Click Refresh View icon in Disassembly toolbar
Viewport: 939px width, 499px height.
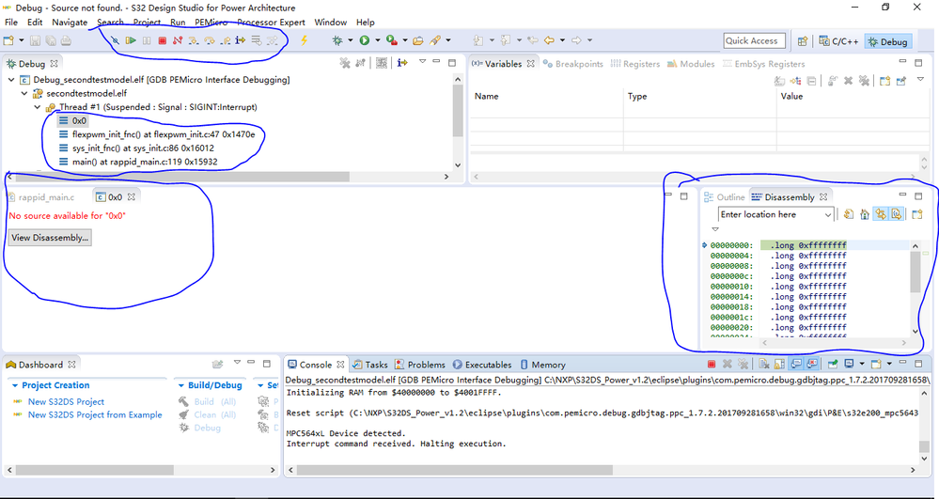point(849,214)
